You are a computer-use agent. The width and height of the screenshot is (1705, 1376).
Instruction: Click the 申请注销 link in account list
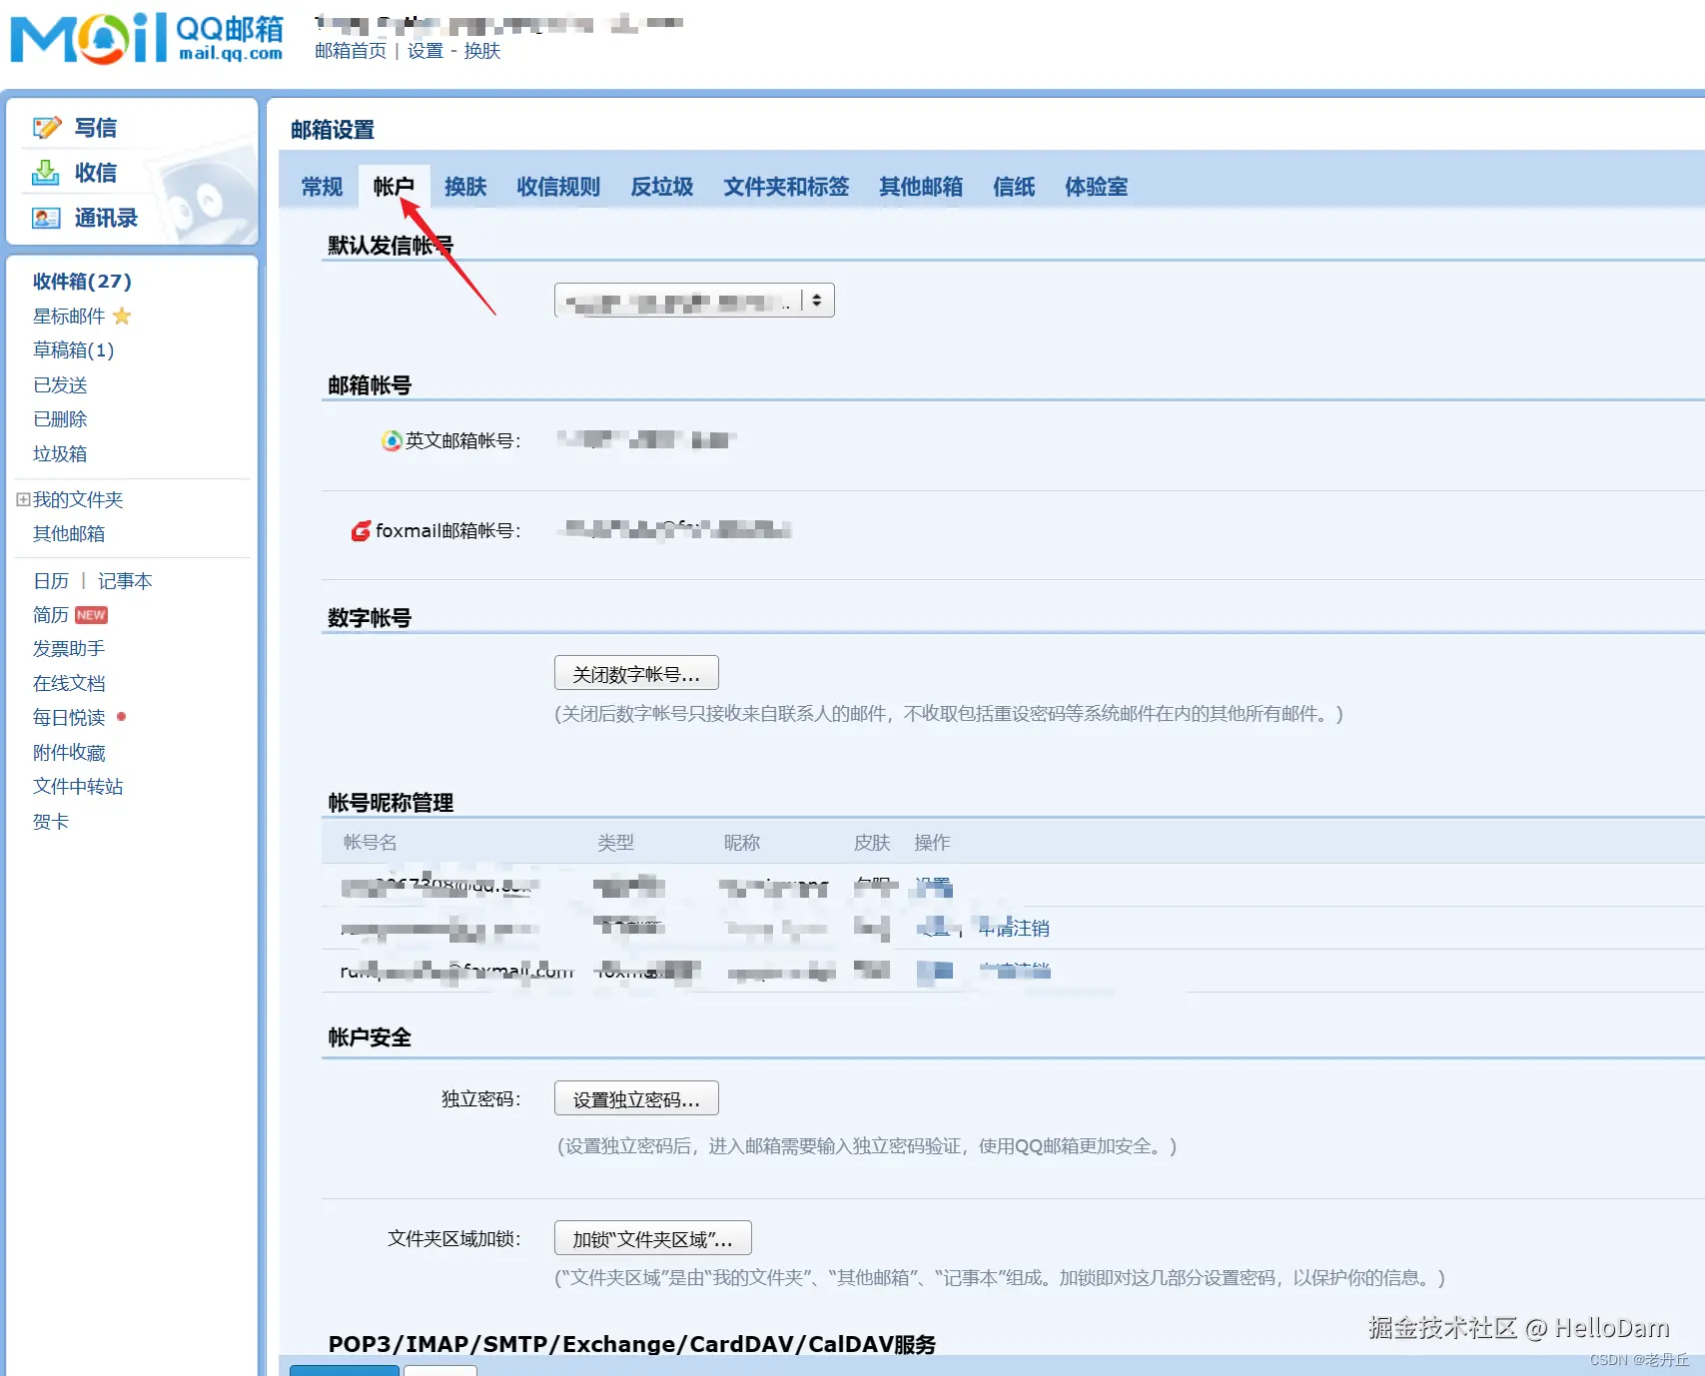1014,928
